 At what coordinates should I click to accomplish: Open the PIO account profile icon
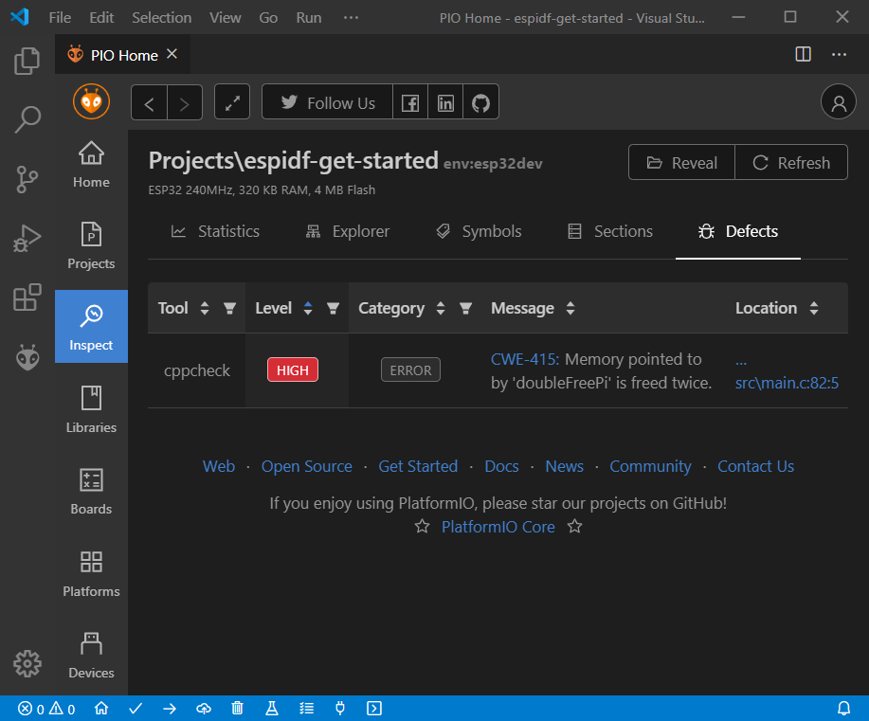[839, 102]
